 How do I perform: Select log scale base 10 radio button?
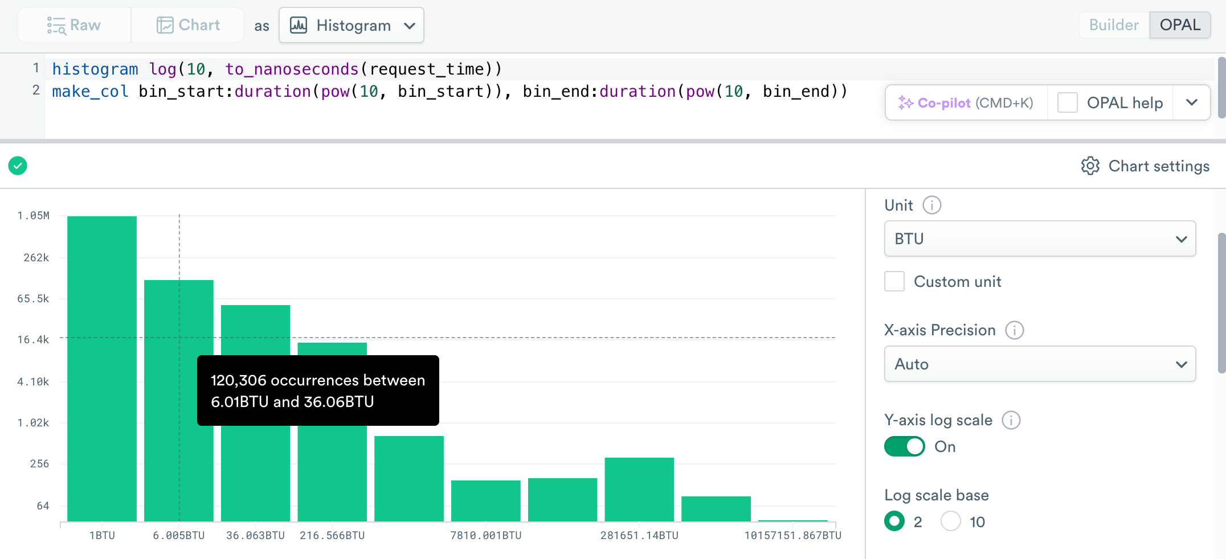[x=951, y=521]
